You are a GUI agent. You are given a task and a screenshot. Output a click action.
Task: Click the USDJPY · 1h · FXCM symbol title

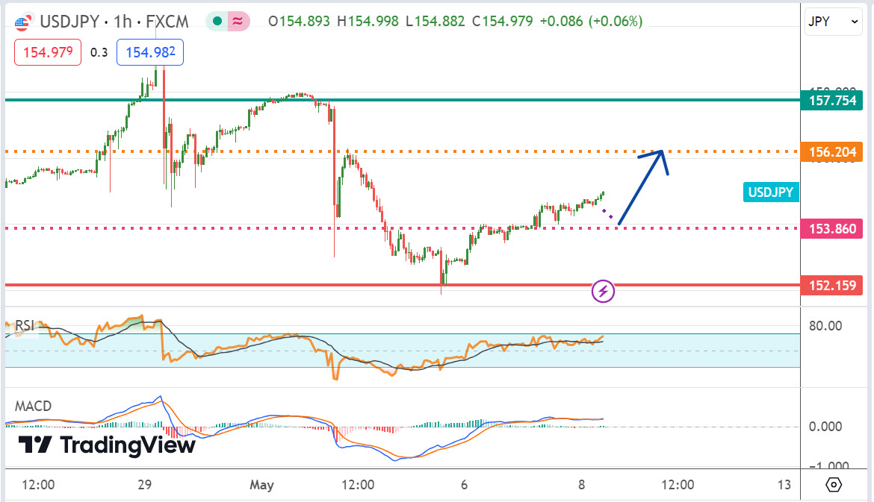click(x=112, y=21)
